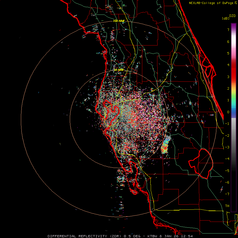Viewport: 238px width, 238px height.
Task: Click the TH threshold label on the scale
Action: tap(227, 206)
